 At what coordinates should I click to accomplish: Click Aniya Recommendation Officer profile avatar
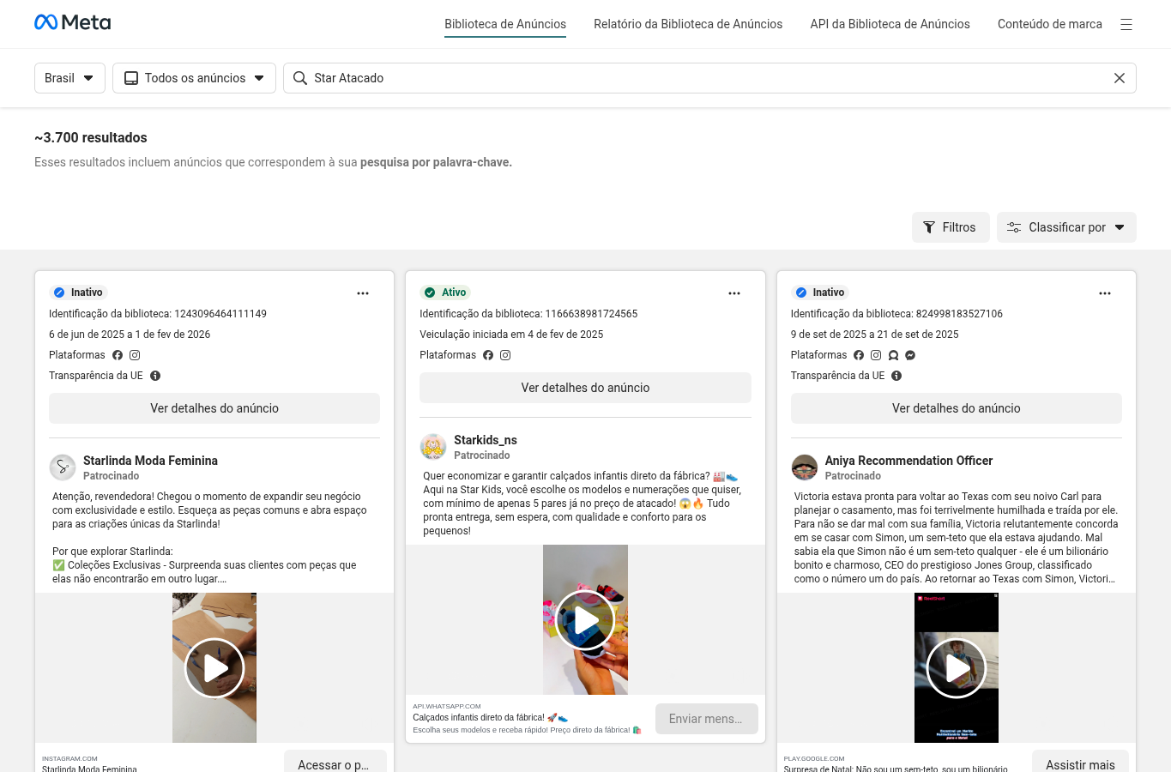click(x=805, y=467)
